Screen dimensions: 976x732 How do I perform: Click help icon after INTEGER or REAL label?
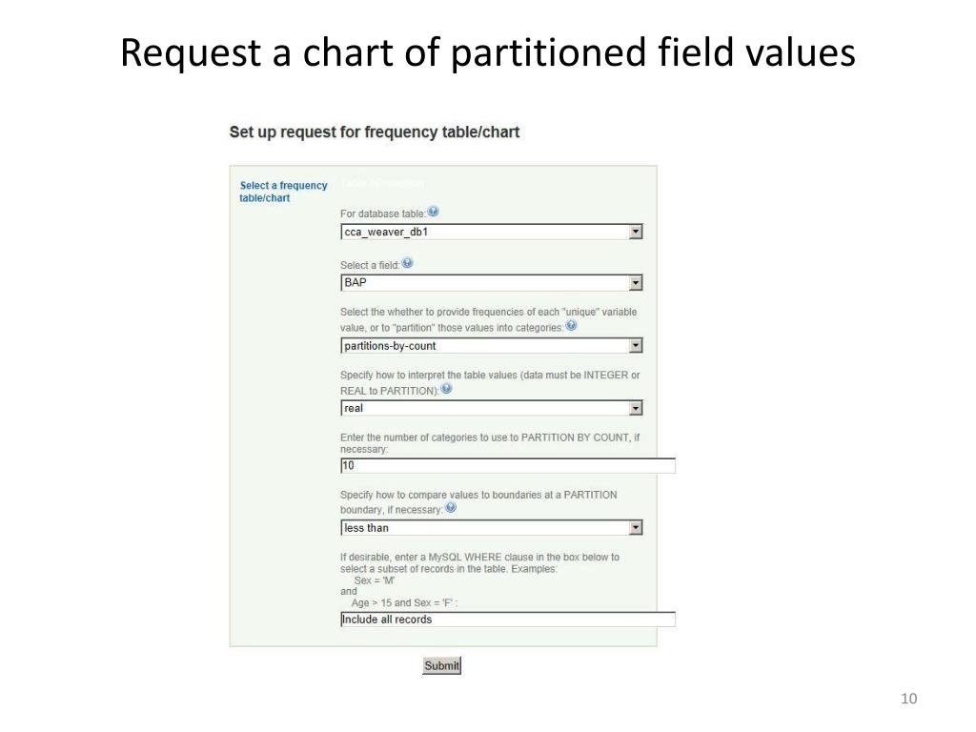pyautogui.click(x=446, y=389)
